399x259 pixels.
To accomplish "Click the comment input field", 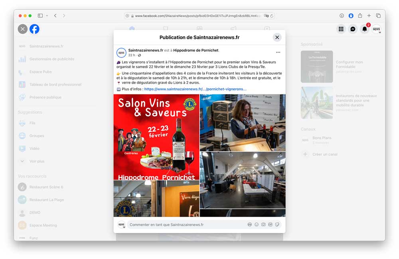I will coord(184,224).
